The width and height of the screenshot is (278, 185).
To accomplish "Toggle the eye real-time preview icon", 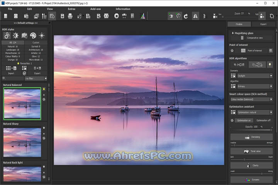I will [x=171, y=16].
